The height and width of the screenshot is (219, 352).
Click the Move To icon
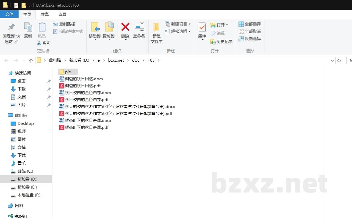[95, 27]
